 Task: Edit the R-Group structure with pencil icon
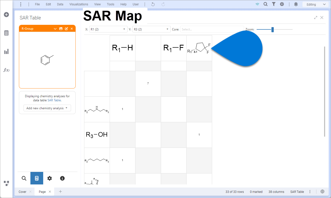(x=66, y=28)
